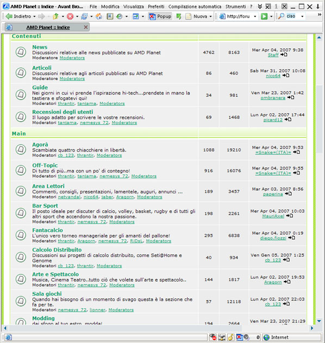Open the Off-Topic forum link

pos(45,165)
